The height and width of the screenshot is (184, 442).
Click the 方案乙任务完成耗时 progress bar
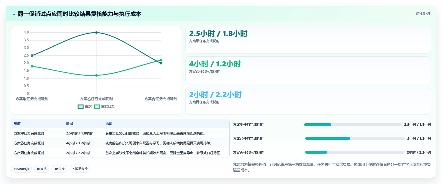[355, 138]
